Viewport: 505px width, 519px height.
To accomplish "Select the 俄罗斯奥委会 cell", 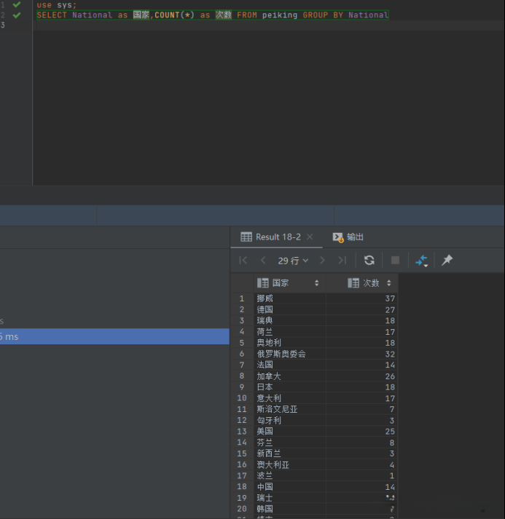I will coord(289,354).
